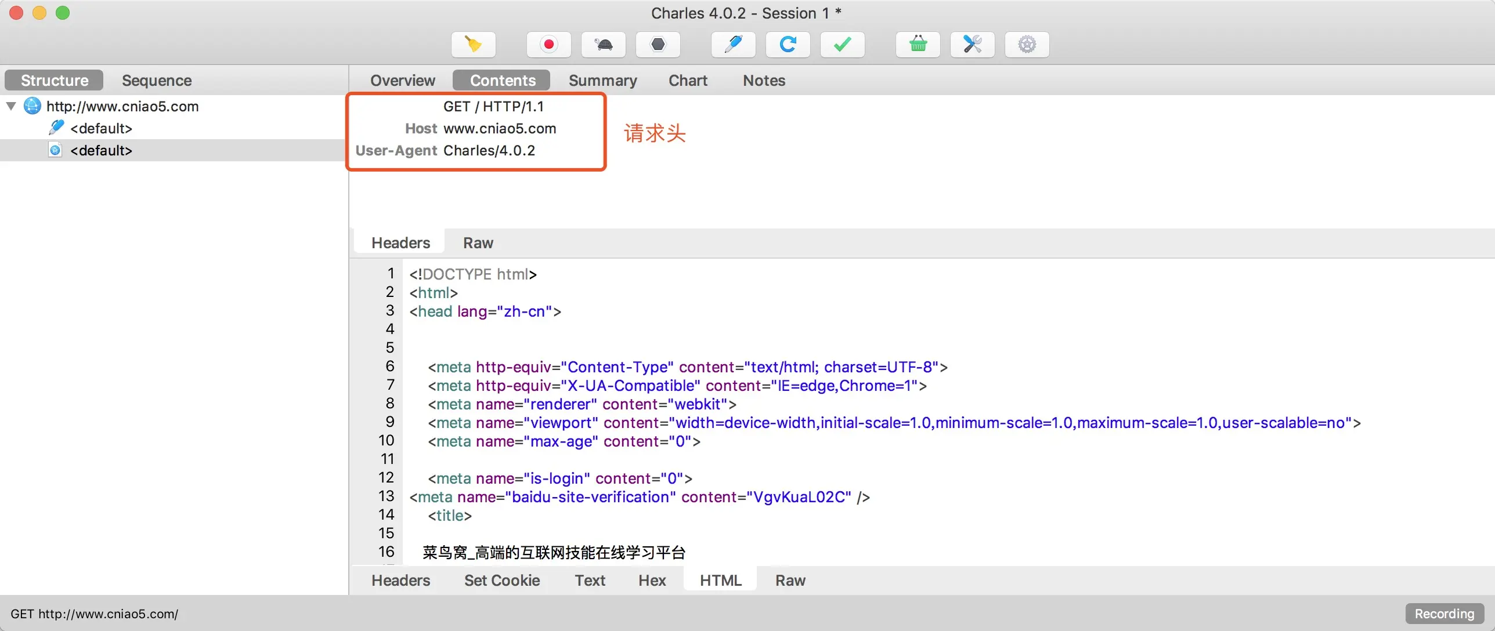Click the blue repeat request icon
Viewport: 1495px width, 631px height.
click(788, 45)
